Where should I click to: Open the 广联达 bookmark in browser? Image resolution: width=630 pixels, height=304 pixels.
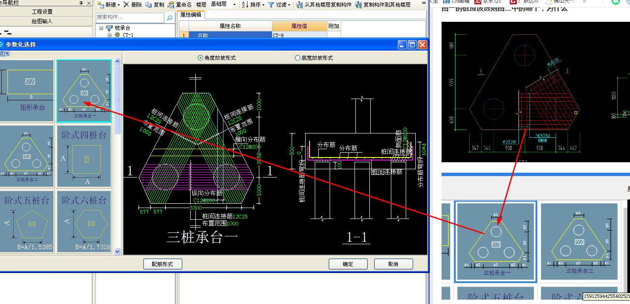click(523, 1)
